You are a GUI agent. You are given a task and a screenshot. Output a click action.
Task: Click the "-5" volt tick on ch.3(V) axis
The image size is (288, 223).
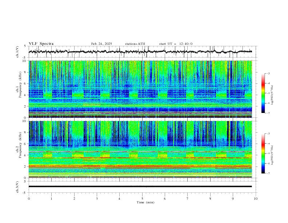pyautogui.click(x=24, y=193)
